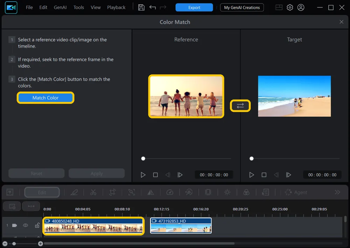Image resolution: width=350 pixels, height=248 pixels.
Task: Step Reference video forward one frame
Action: click(x=180, y=175)
